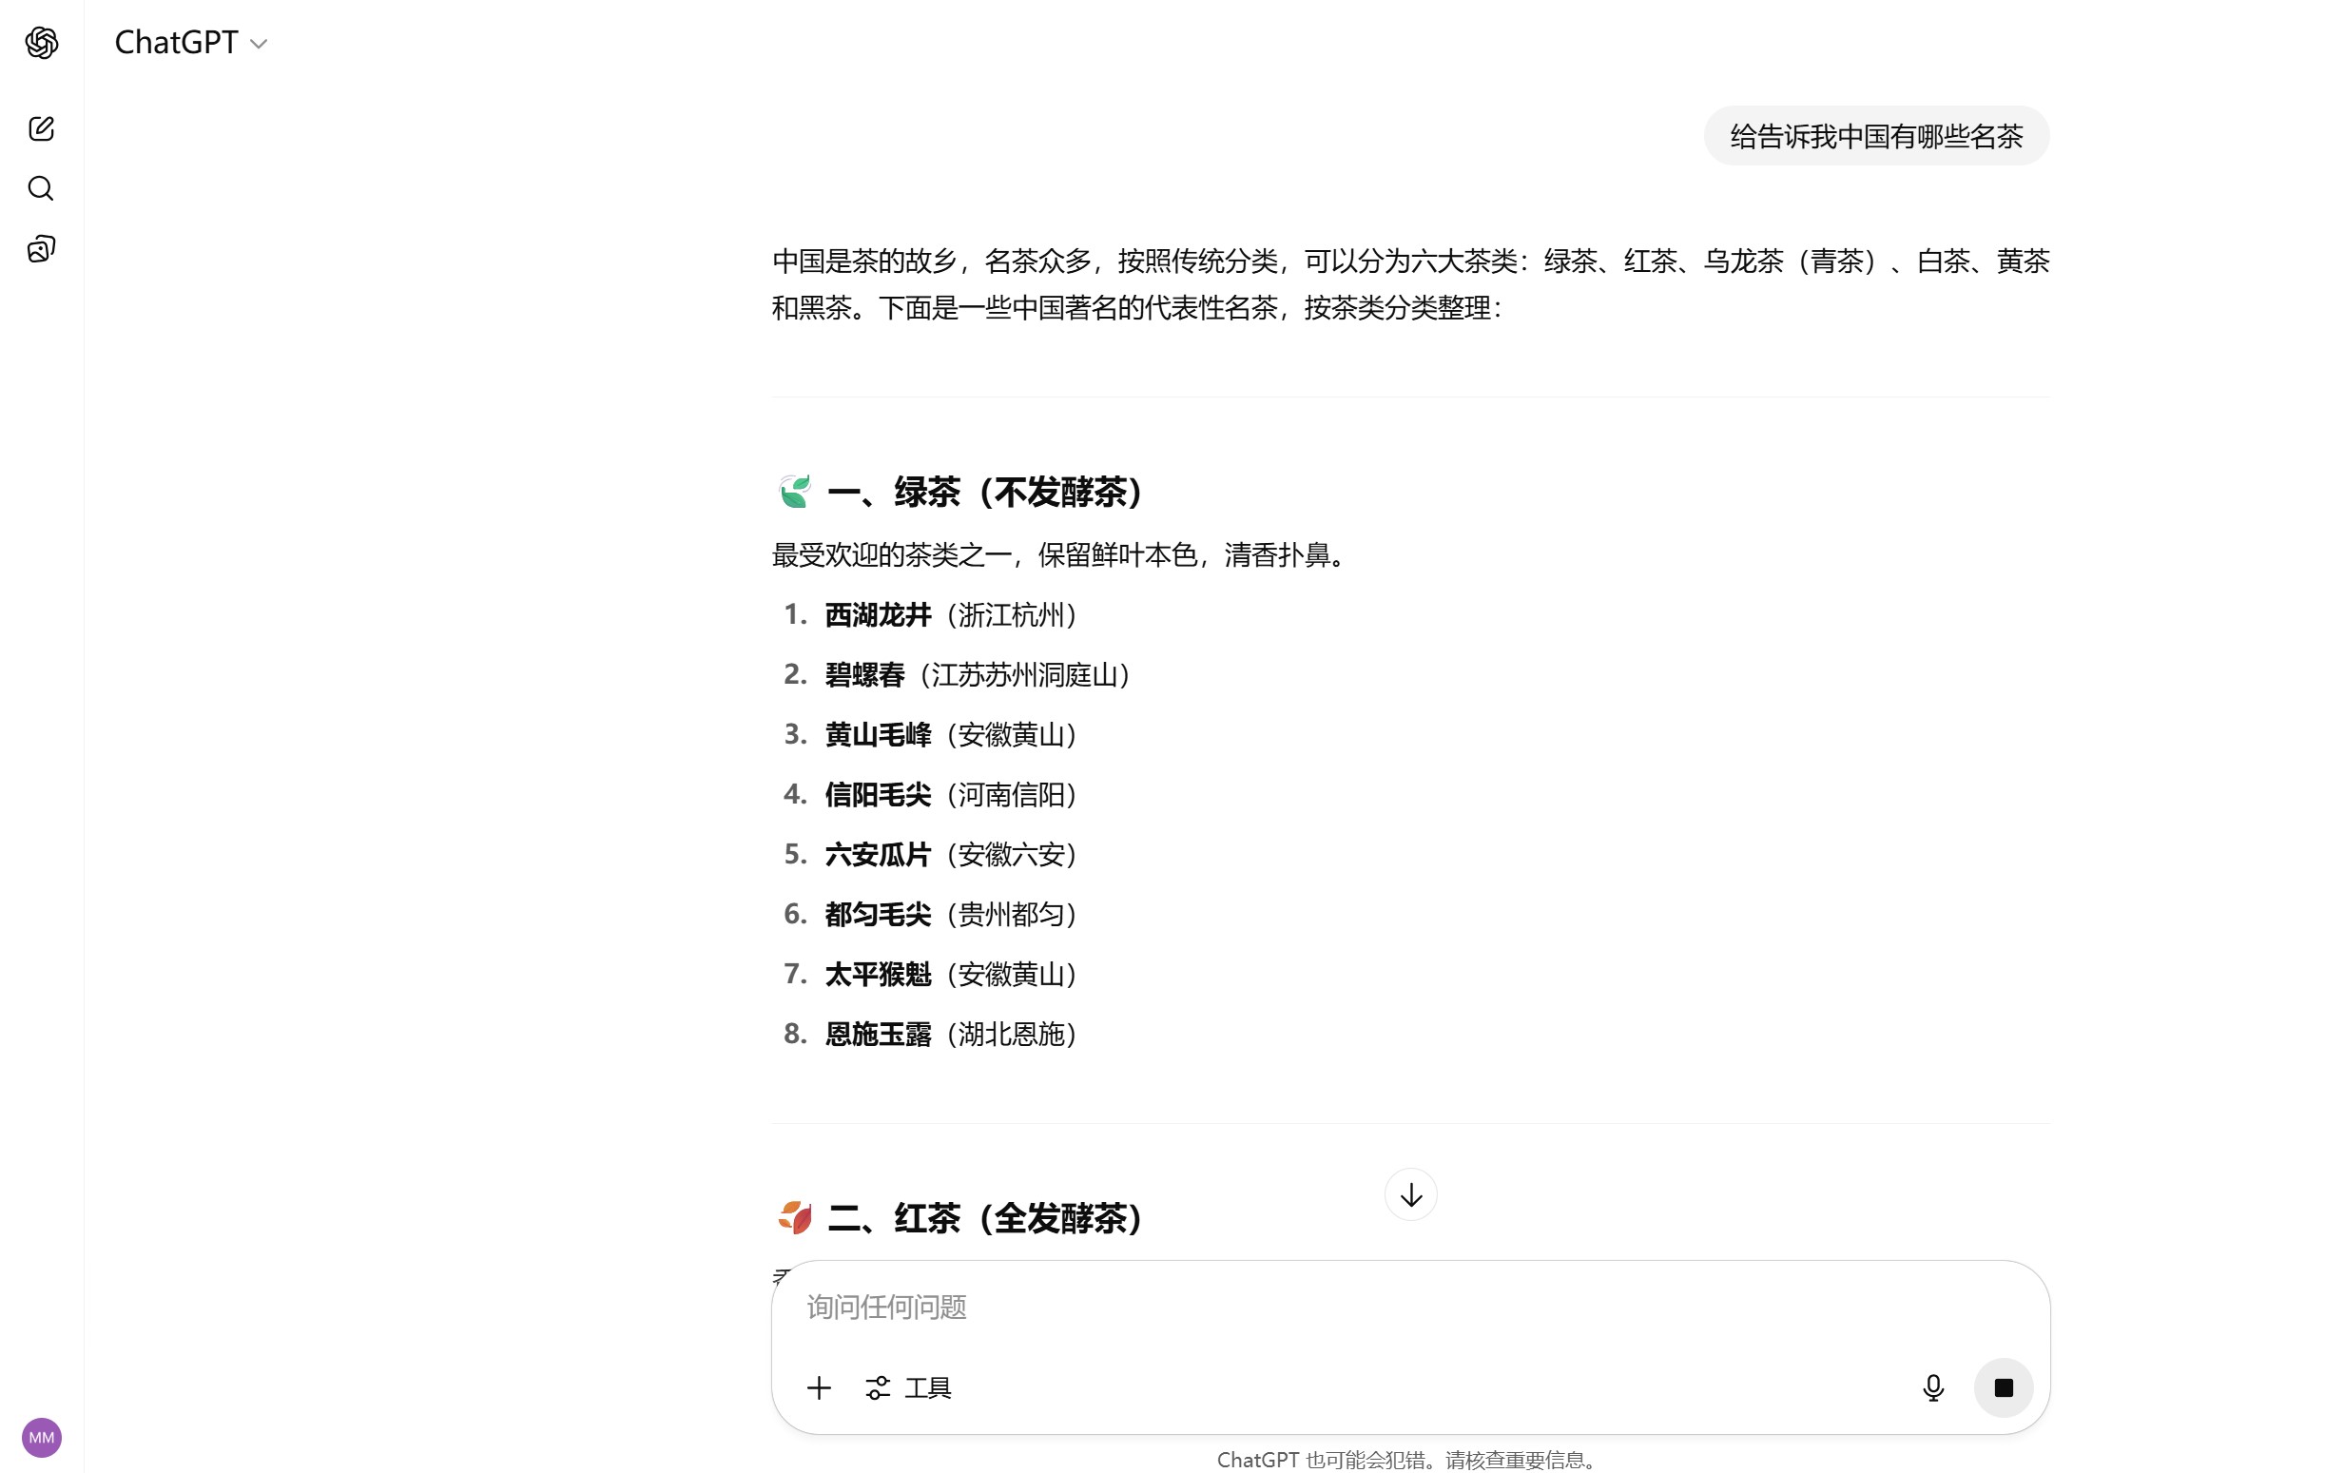Open the library images icon in sidebar
2325x1473 pixels.
coord(41,249)
